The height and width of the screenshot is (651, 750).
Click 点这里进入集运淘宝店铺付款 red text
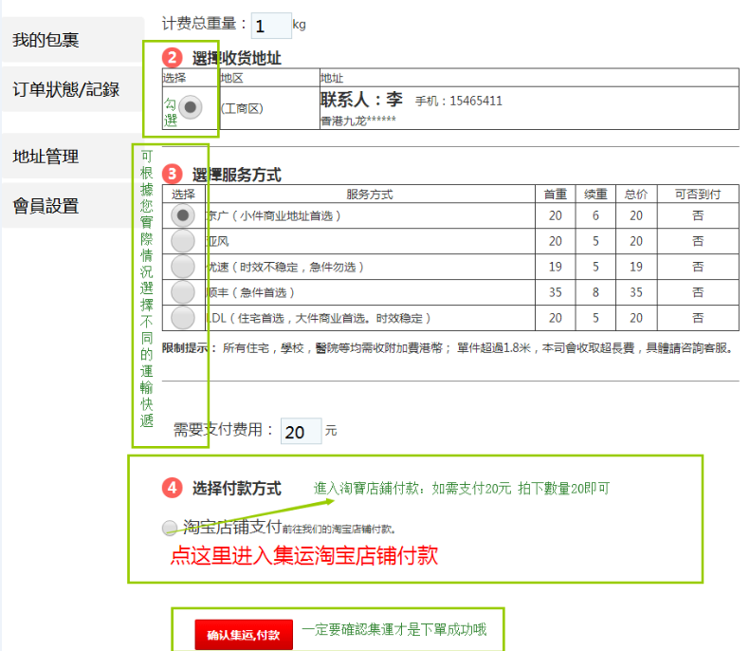tap(304, 555)
